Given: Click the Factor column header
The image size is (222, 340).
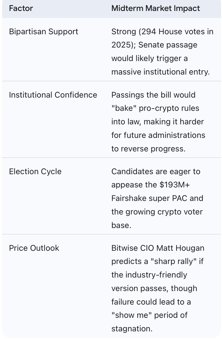Looking at the screenshot, I should tap(21, 8).
